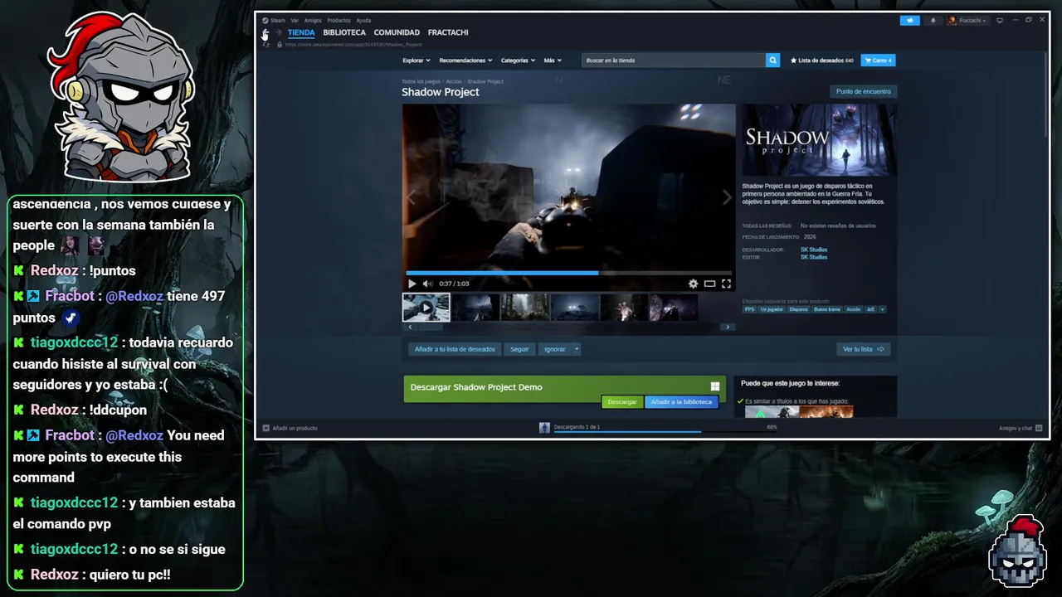The width and height of the screenshot is (1062, 597).
Task: Click Añadir un producto at bottom
Action: [x=290, y=428]
